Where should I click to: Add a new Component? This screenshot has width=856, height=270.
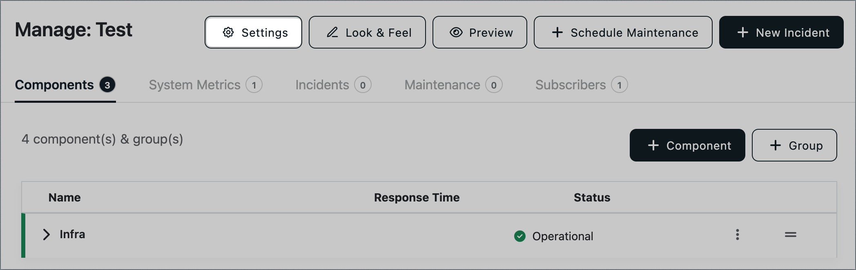coord(687,145)
